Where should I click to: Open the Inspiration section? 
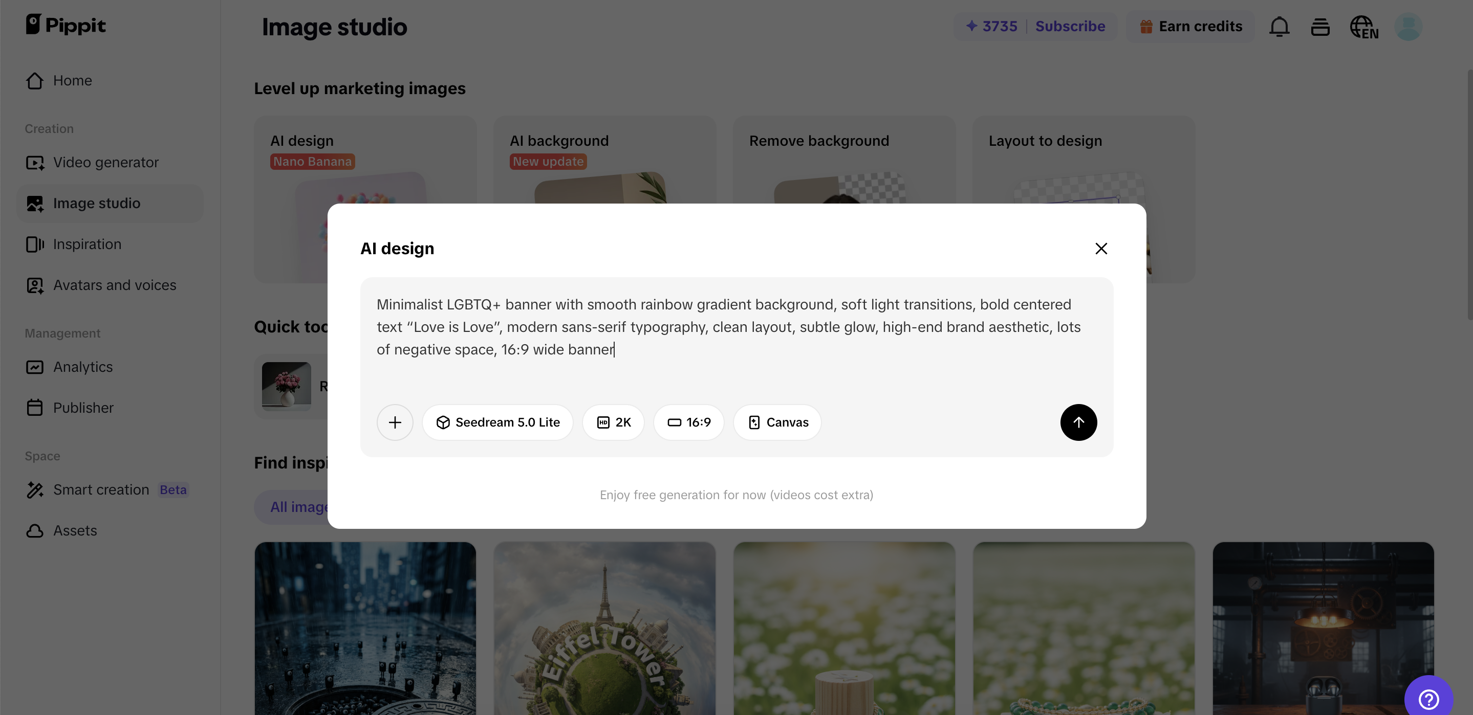click(87, 244)
